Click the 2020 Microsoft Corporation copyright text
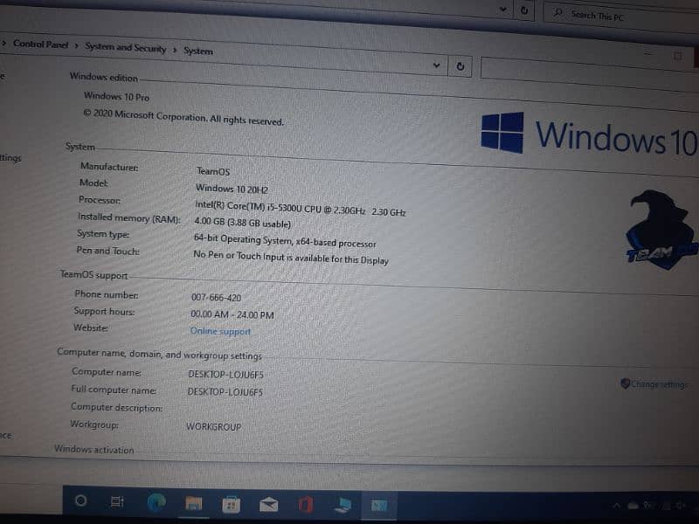This screenshot has width=699, height=524. coord(183,117)
